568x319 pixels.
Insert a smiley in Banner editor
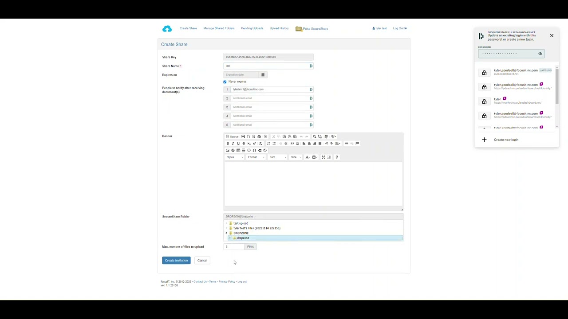pyautogui.click(x=249, y=150)
